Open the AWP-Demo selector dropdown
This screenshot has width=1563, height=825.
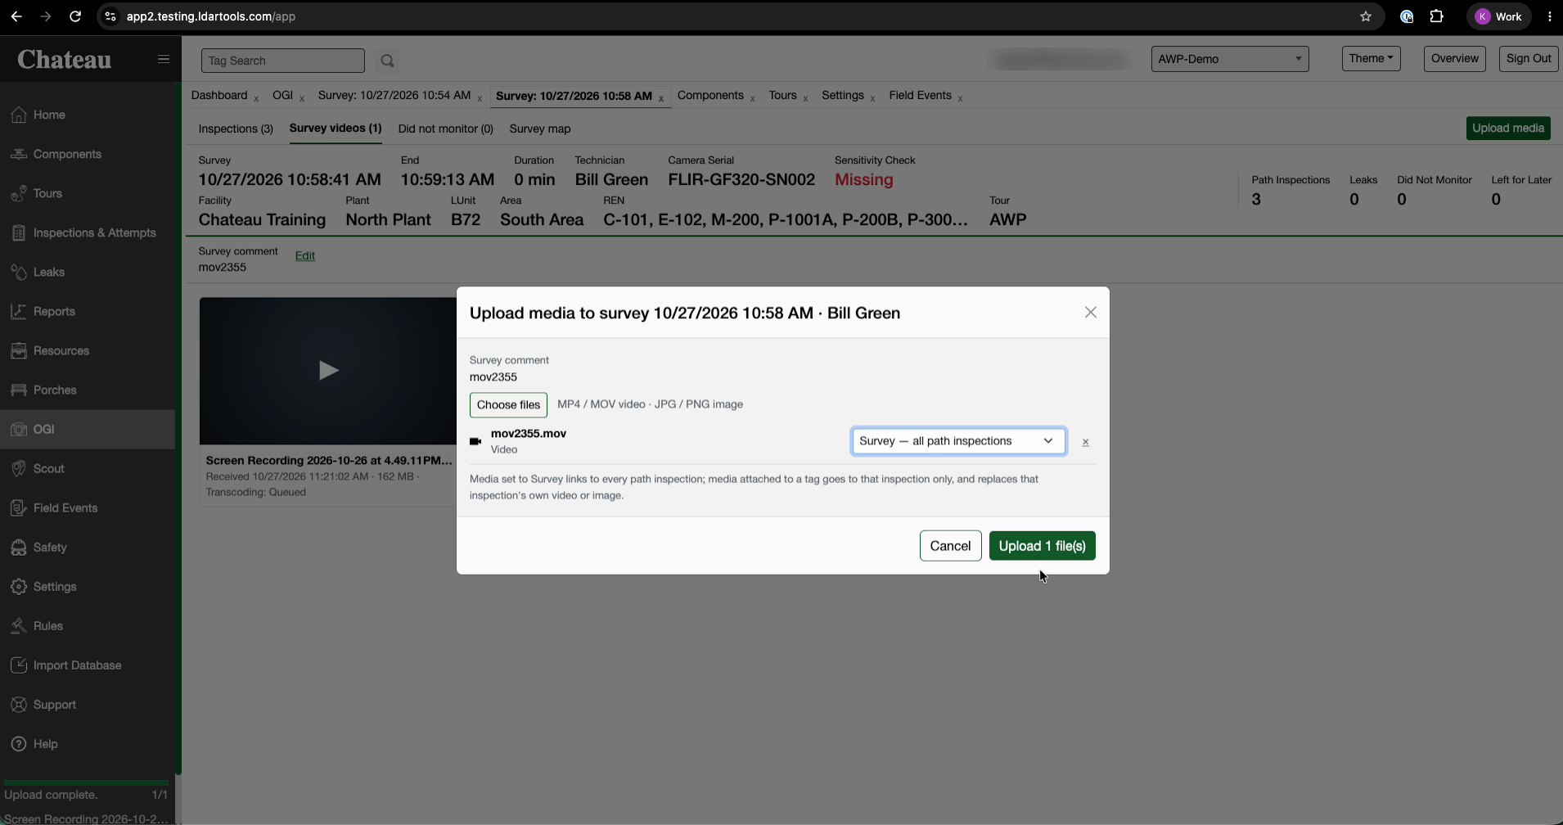tap(1229, 59)
